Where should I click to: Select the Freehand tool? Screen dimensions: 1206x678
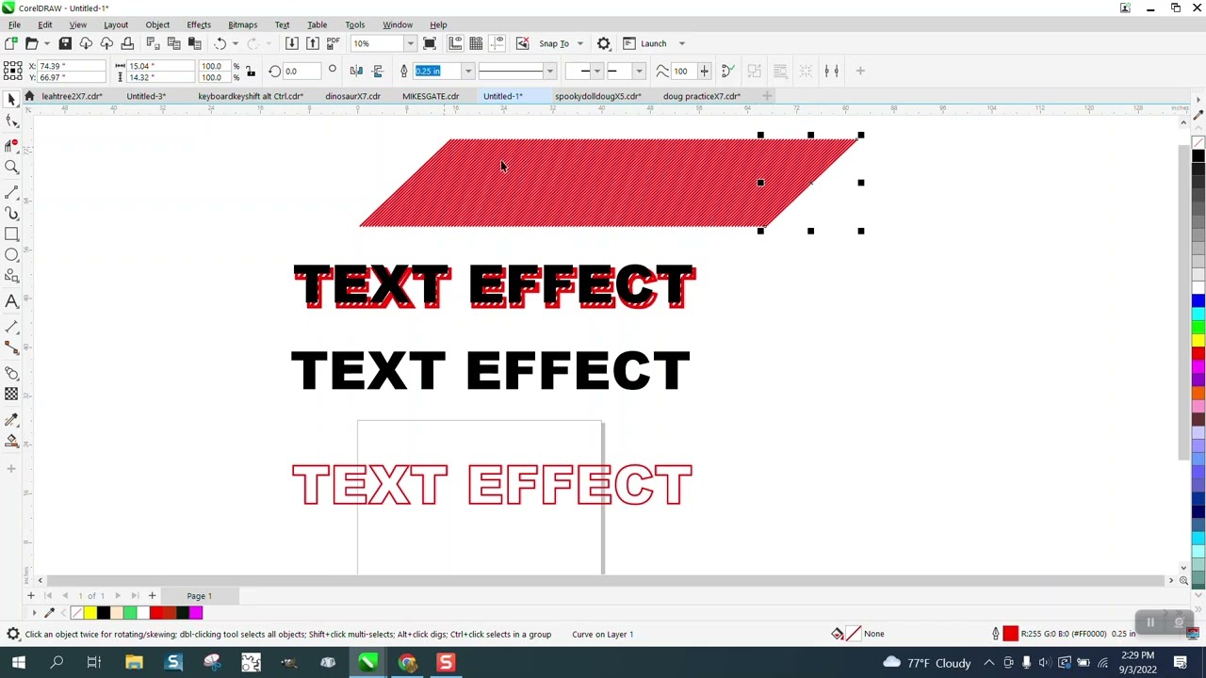(x=11, y=191)
